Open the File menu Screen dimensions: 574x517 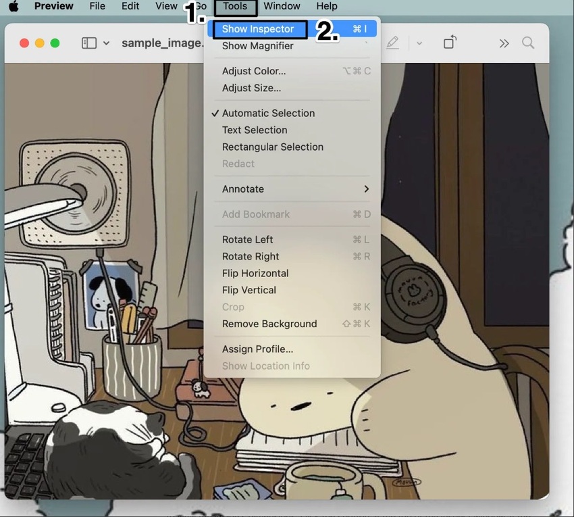pyautogui.click(x=97, y=6)
